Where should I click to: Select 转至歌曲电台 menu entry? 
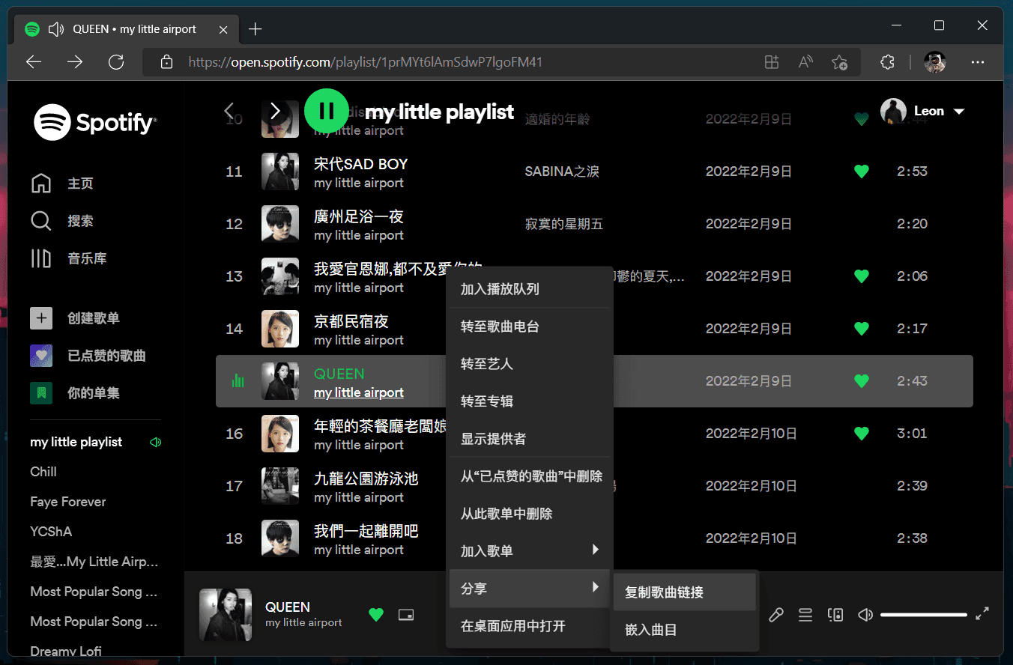[530, 327]
